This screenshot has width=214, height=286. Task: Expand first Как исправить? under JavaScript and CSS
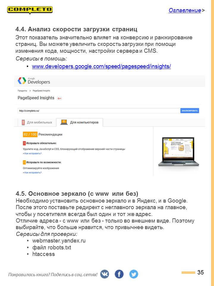coord(33,154)
